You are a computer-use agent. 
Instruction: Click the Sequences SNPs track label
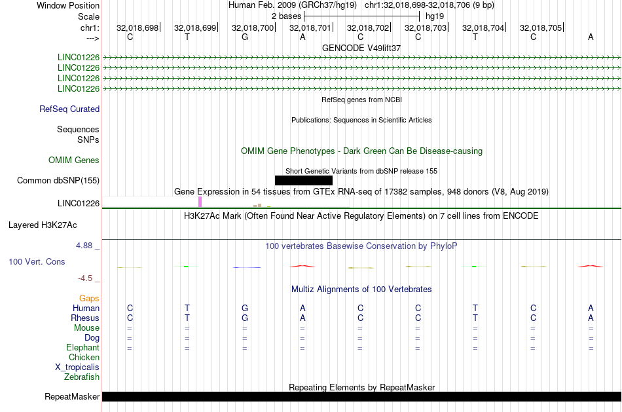[78, 134]
